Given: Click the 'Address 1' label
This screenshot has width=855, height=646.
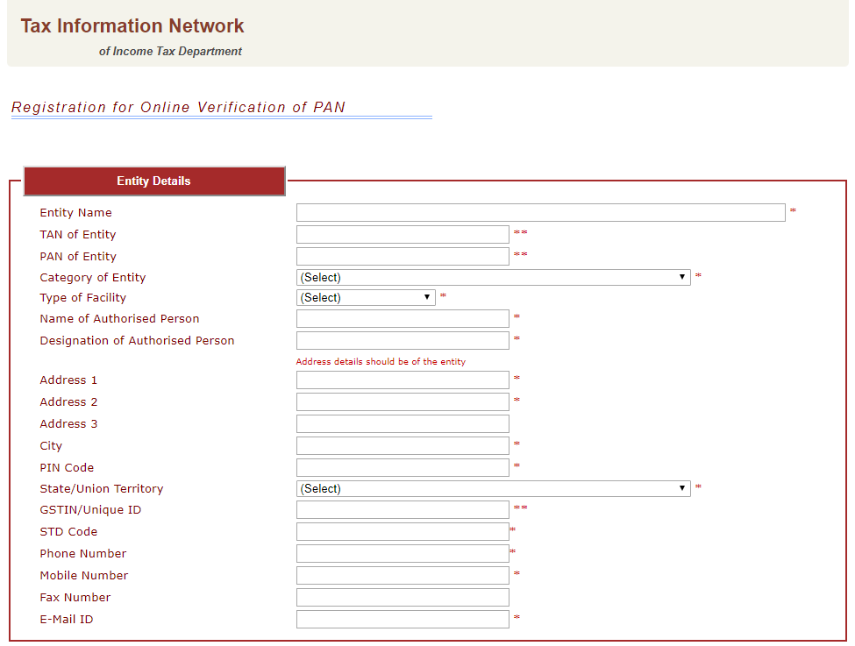Looking at the screenshot, I should click(x=68, y=380).
